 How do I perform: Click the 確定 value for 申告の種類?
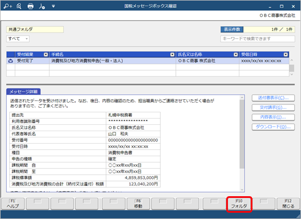113,159
